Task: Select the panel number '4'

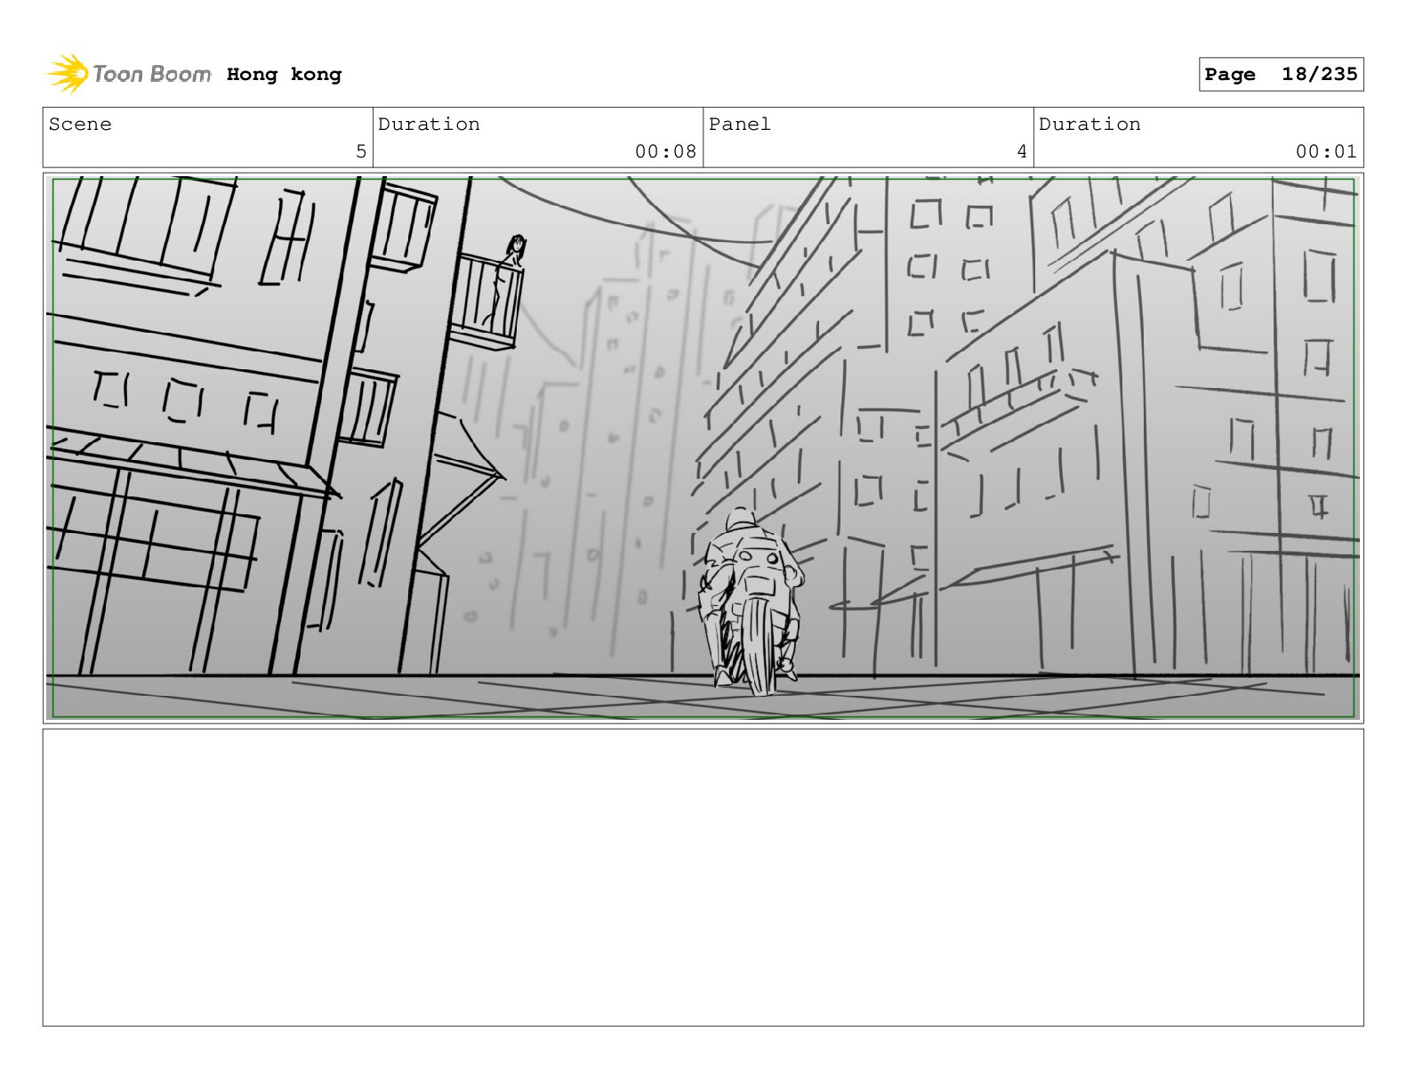Action: 1022,151
